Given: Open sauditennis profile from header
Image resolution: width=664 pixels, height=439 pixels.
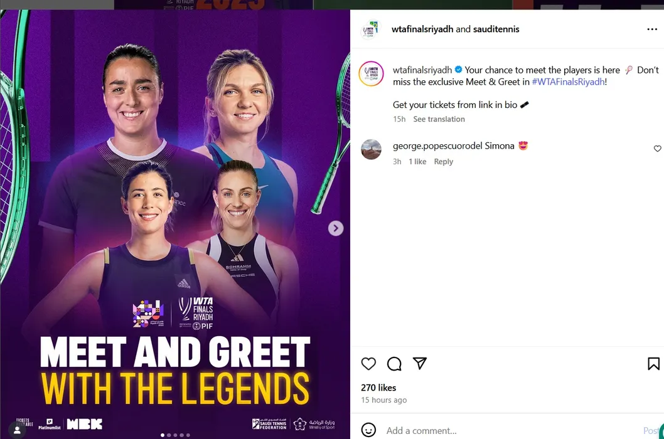Looking at the screenshot, I should (496, 29).
